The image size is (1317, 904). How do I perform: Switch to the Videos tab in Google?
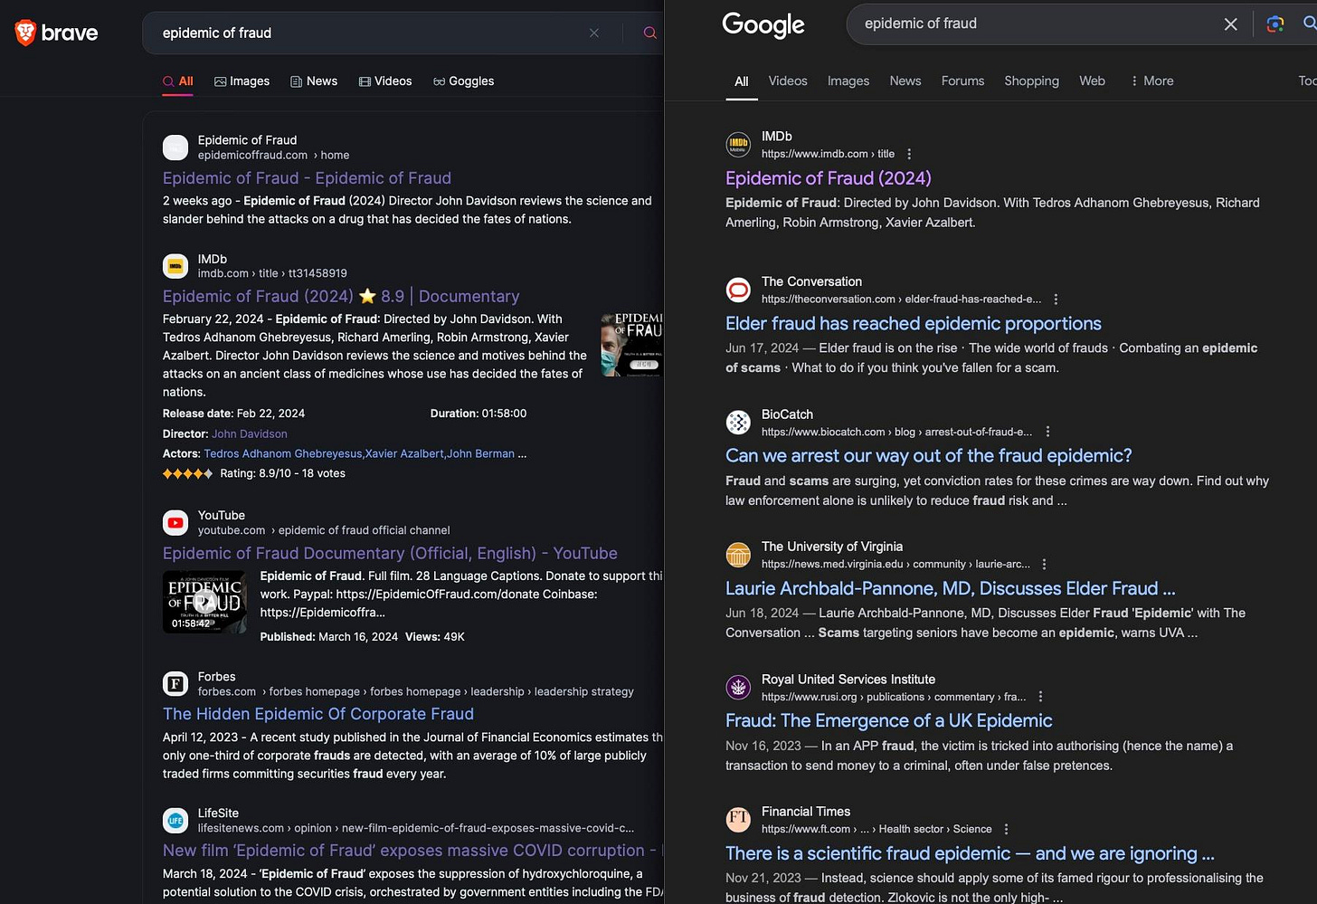coord(788,81)
